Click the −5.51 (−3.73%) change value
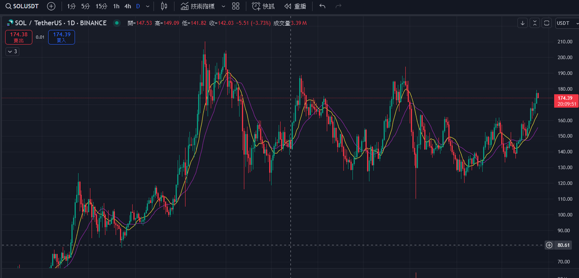 tap(253, 23)
